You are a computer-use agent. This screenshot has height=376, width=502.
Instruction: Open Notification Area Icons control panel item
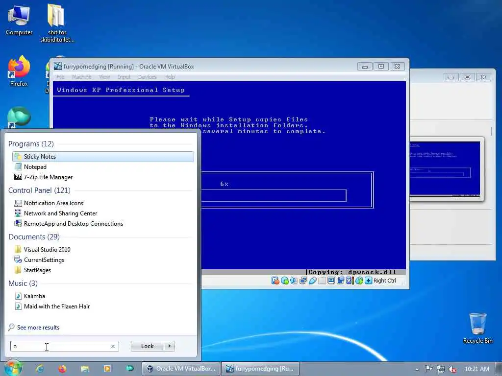point(103,203)
